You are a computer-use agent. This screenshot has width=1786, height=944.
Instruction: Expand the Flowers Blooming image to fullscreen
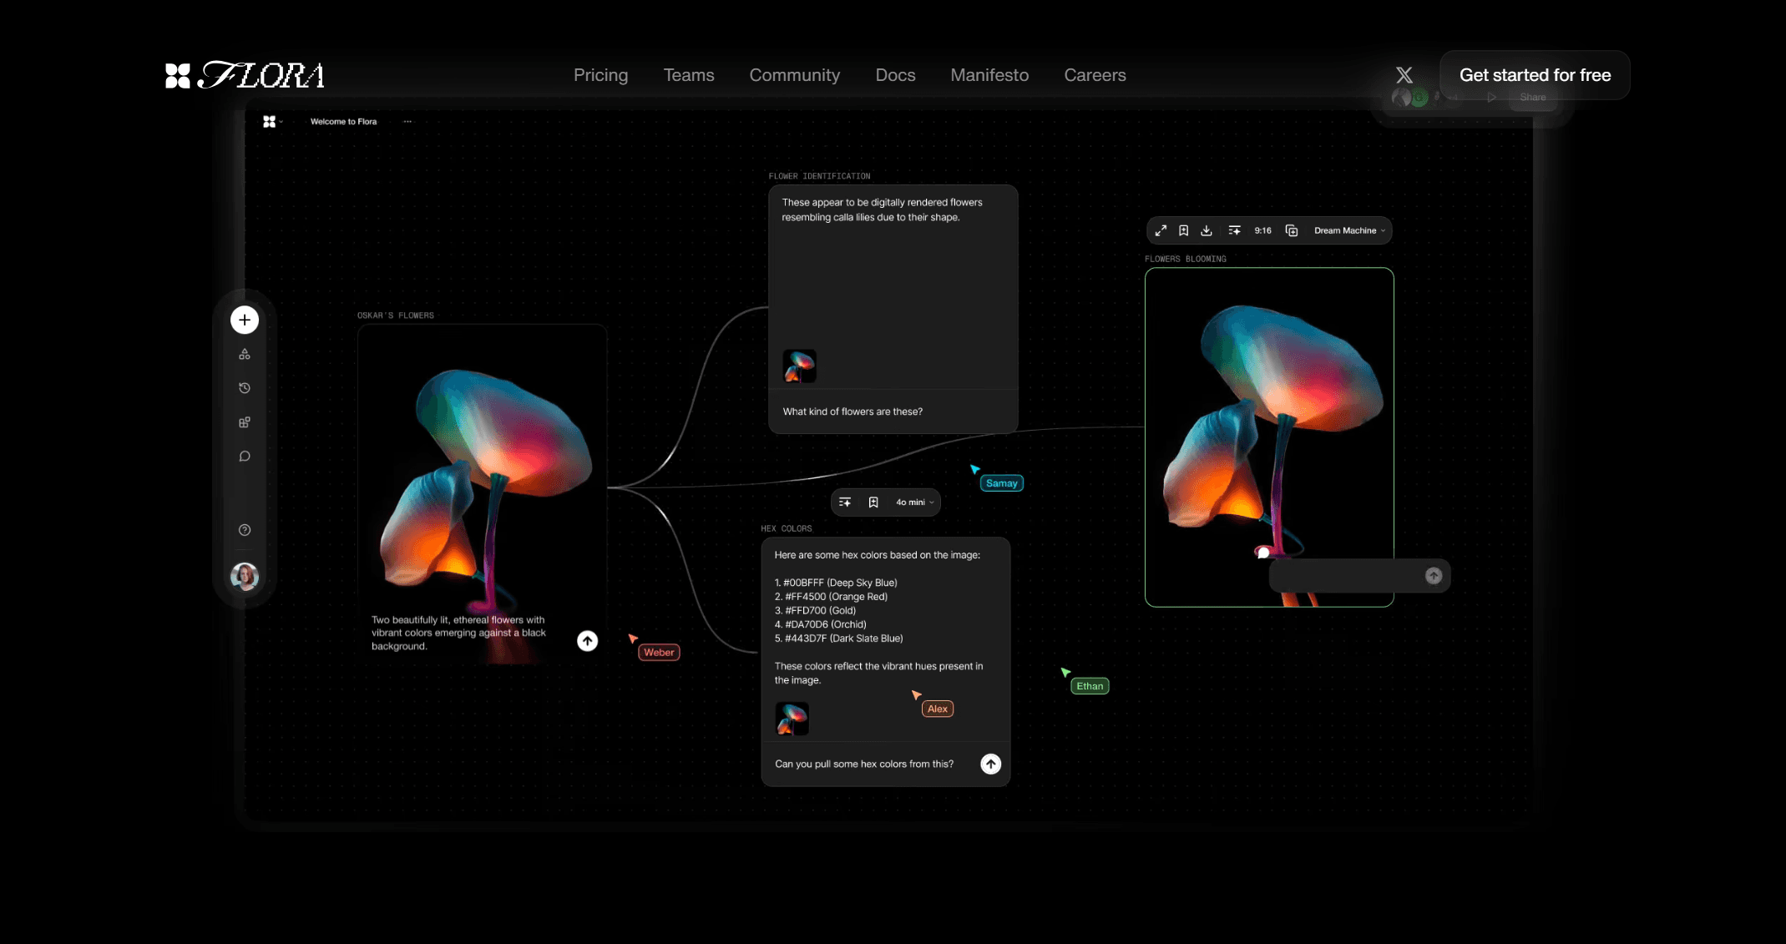point(1161,230)
